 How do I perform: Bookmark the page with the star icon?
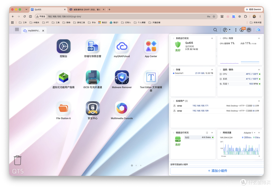click(214, 16)
